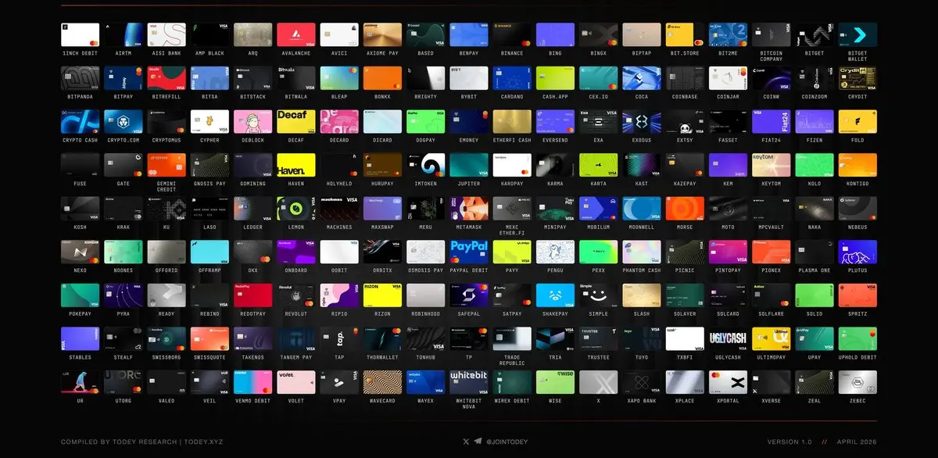
Task: Select the VERSION 1.0 footer text
Action: pos(791,442)
